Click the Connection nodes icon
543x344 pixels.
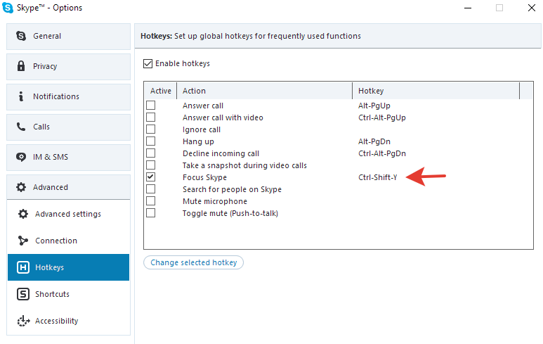(x=23, y=241)
